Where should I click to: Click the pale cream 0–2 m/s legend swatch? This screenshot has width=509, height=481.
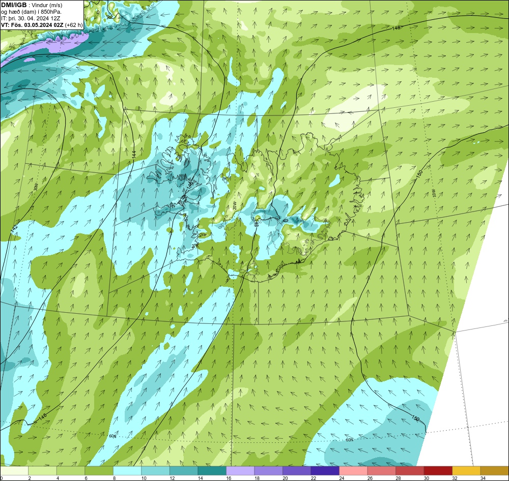click(14, 471)
